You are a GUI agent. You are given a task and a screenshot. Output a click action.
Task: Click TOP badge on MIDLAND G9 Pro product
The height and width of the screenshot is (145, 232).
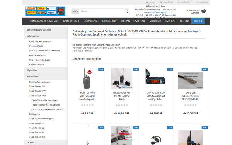click(136, 69)
